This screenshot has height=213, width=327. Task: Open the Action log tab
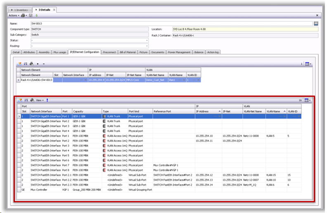click(213, 52)
